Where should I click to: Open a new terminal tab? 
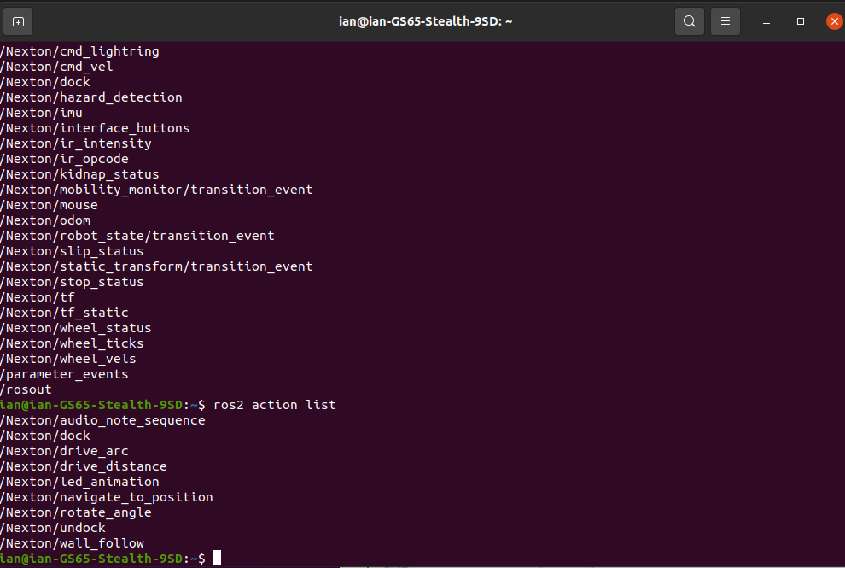(x=18, y=21)
